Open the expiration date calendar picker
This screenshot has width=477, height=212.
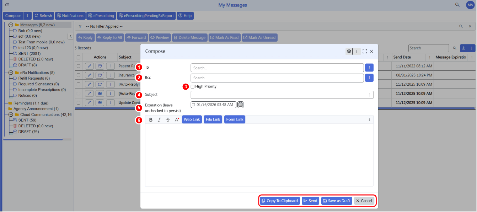241,105
